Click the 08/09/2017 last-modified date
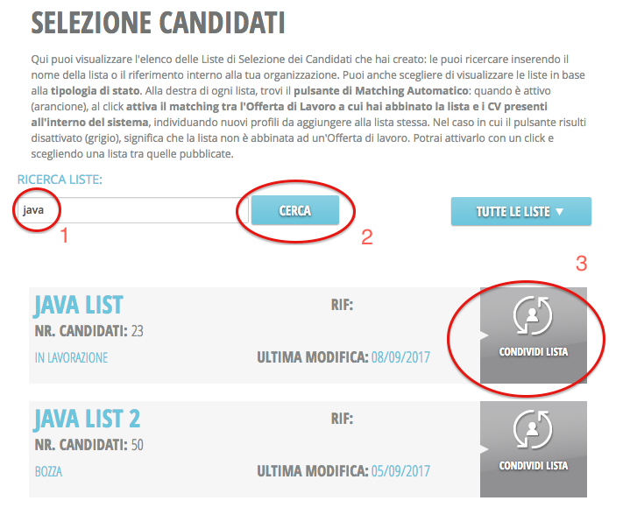The width and height of the screenshot is (623, 529). pyautogui.click(x=400, y=357)
